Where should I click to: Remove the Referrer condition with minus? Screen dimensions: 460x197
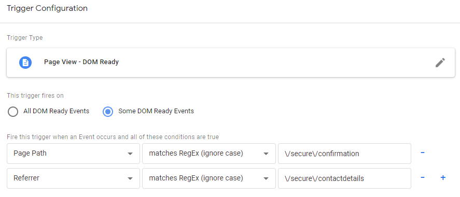pyautogui.click(x=423, y=177)
